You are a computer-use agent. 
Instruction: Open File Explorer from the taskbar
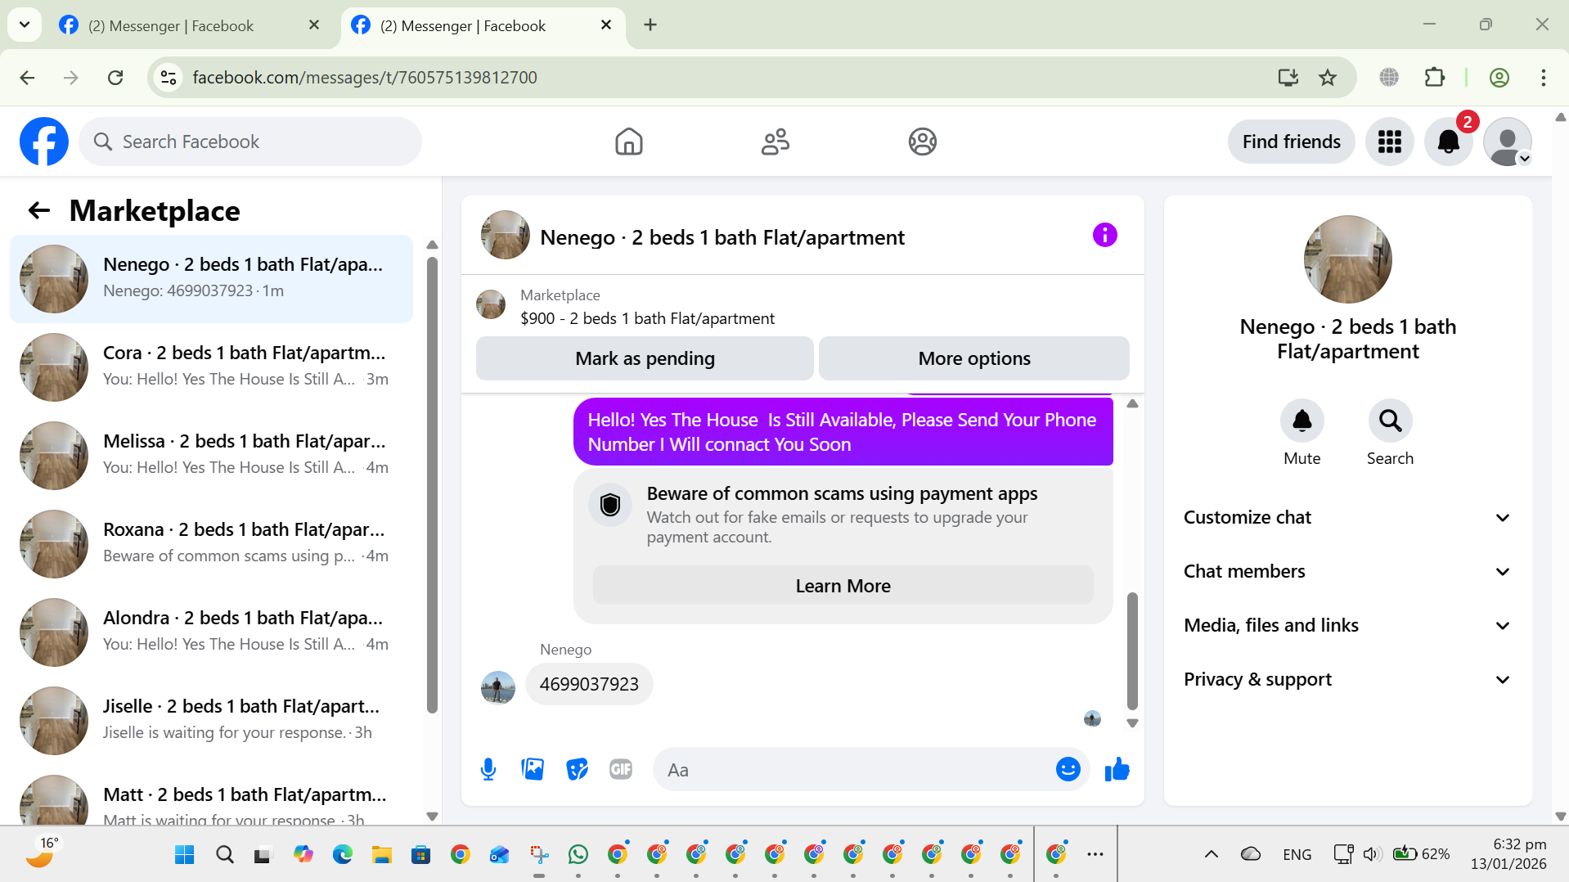(x=381, y=854)
